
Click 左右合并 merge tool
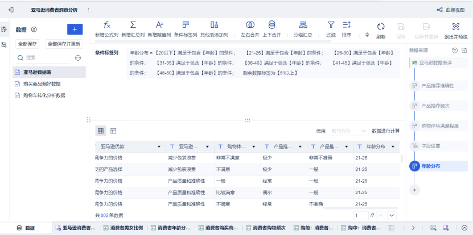[250, 30]
